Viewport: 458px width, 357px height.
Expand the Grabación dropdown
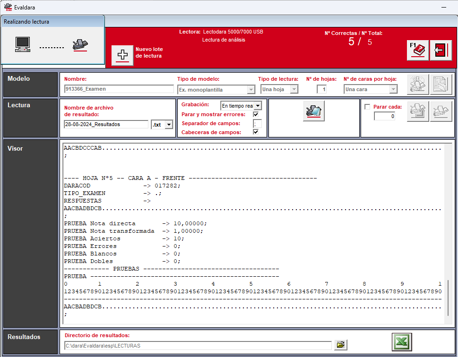point(258,106)
